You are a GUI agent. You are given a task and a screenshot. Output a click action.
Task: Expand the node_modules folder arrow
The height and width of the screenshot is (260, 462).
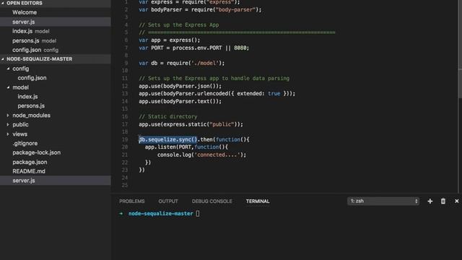click(8, 116)
